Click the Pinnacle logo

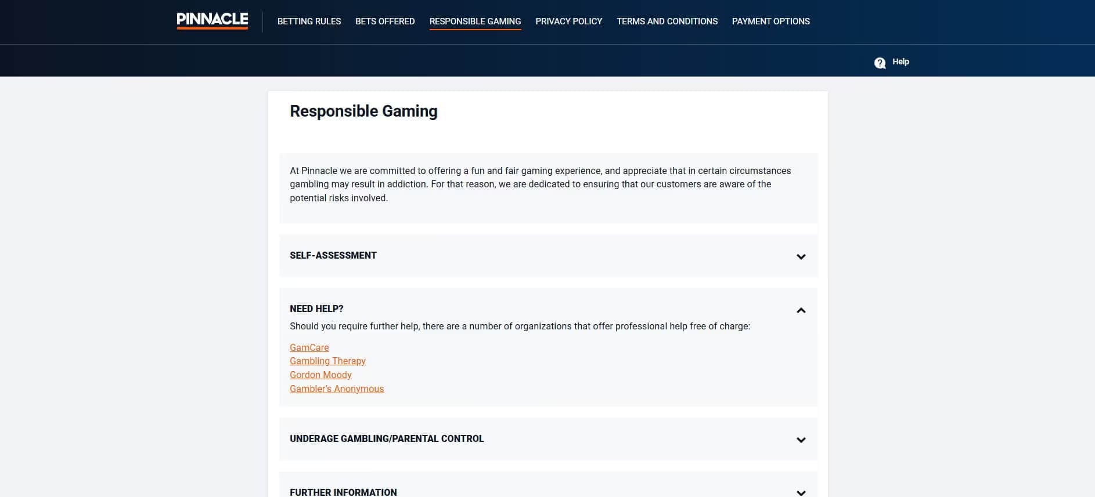click(212, 20)
